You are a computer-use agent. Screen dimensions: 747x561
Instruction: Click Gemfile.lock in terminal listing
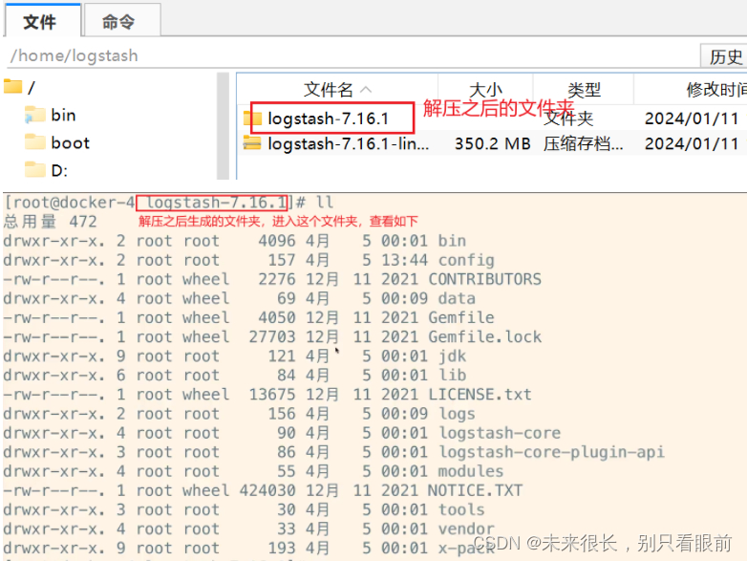[x=484, y=337]
